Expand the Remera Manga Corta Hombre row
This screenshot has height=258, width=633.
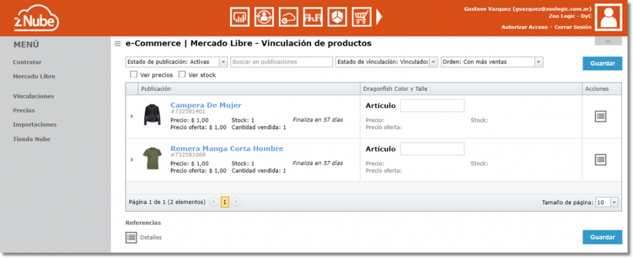(x=132, y=160)
